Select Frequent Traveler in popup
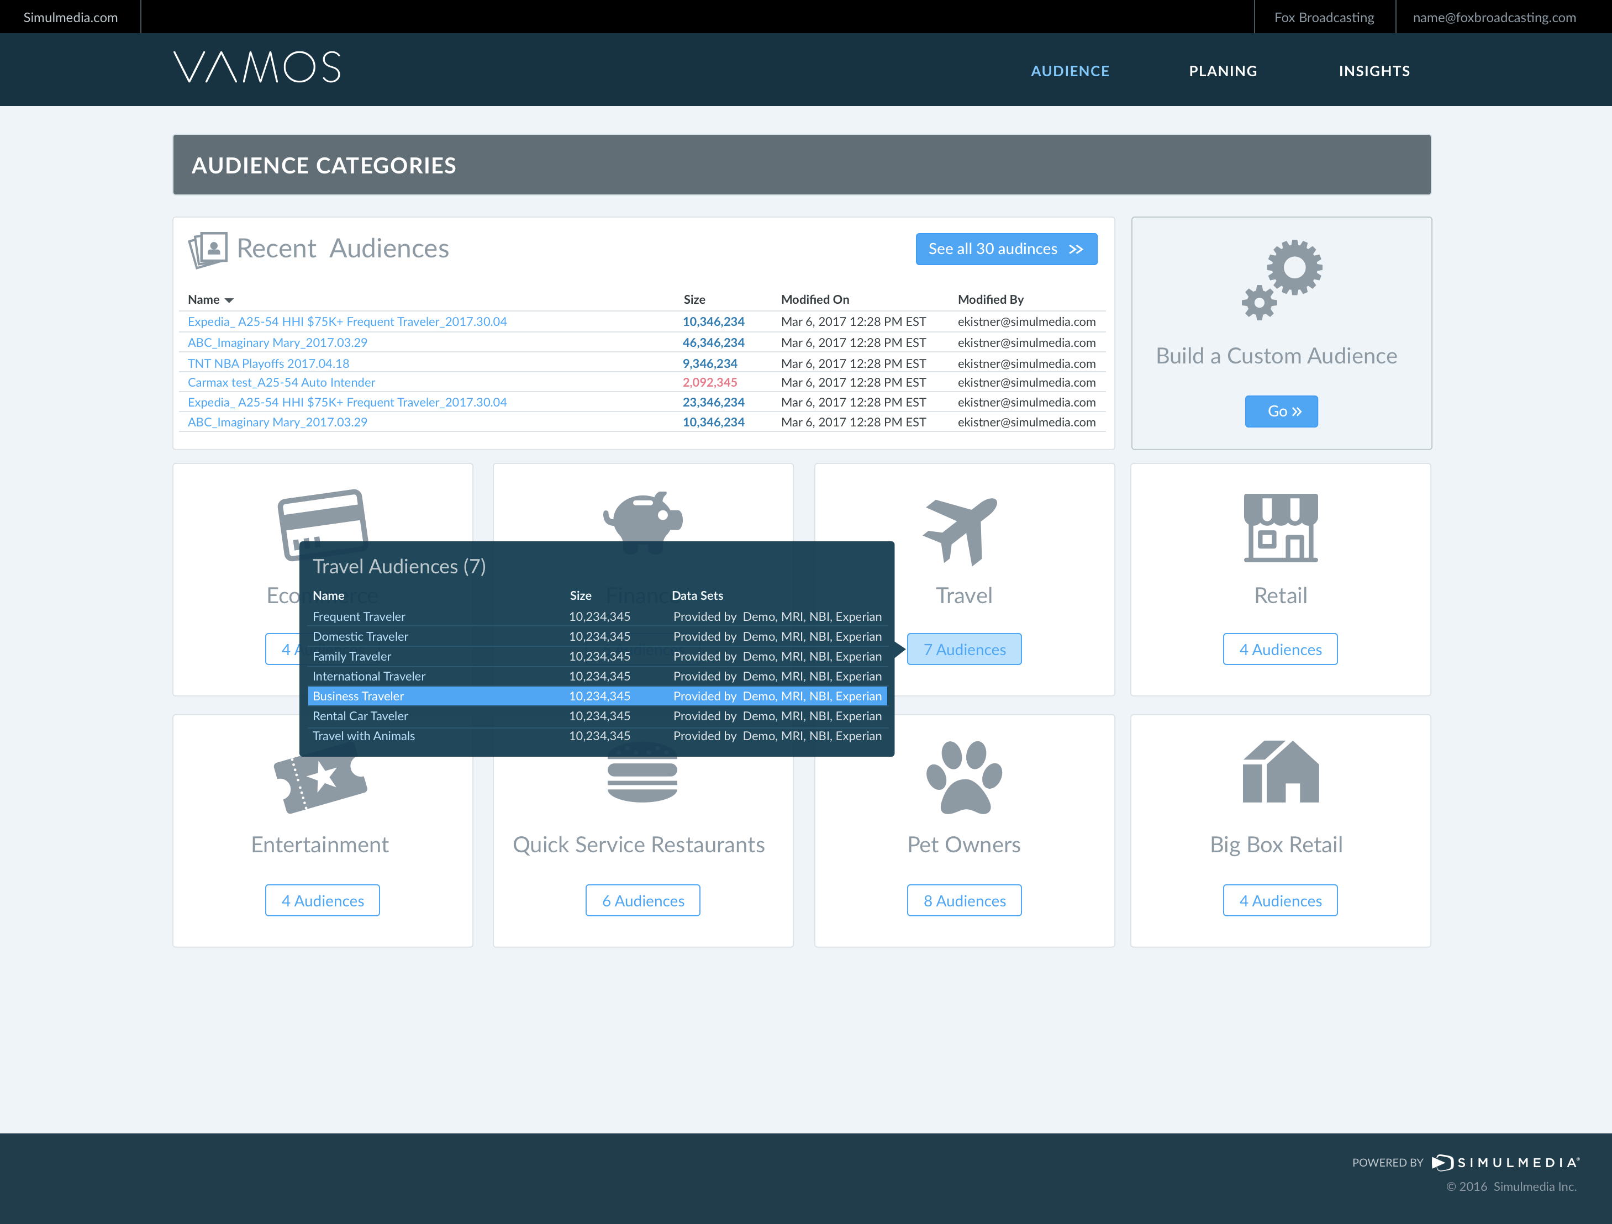Image resolution: width=1612 pixels, height=1224 pixels. point(597,616)
